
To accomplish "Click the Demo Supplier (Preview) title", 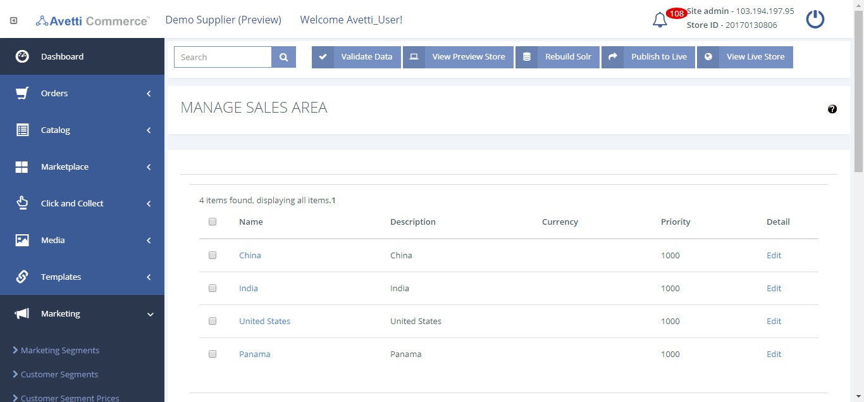I will (x=223, y=20).
